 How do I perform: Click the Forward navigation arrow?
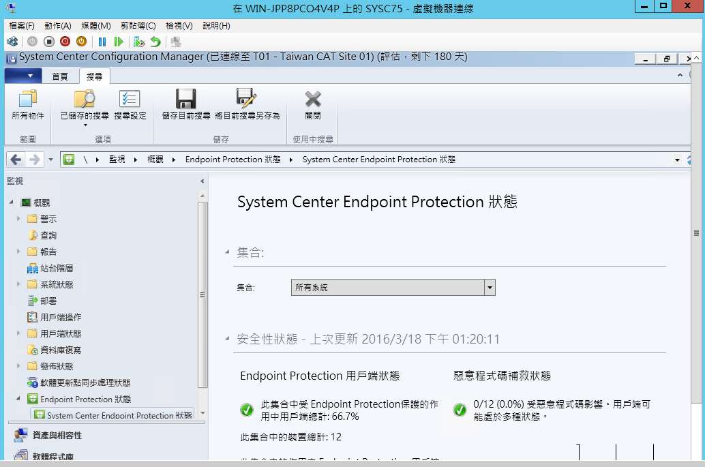[x=35, y=159]
